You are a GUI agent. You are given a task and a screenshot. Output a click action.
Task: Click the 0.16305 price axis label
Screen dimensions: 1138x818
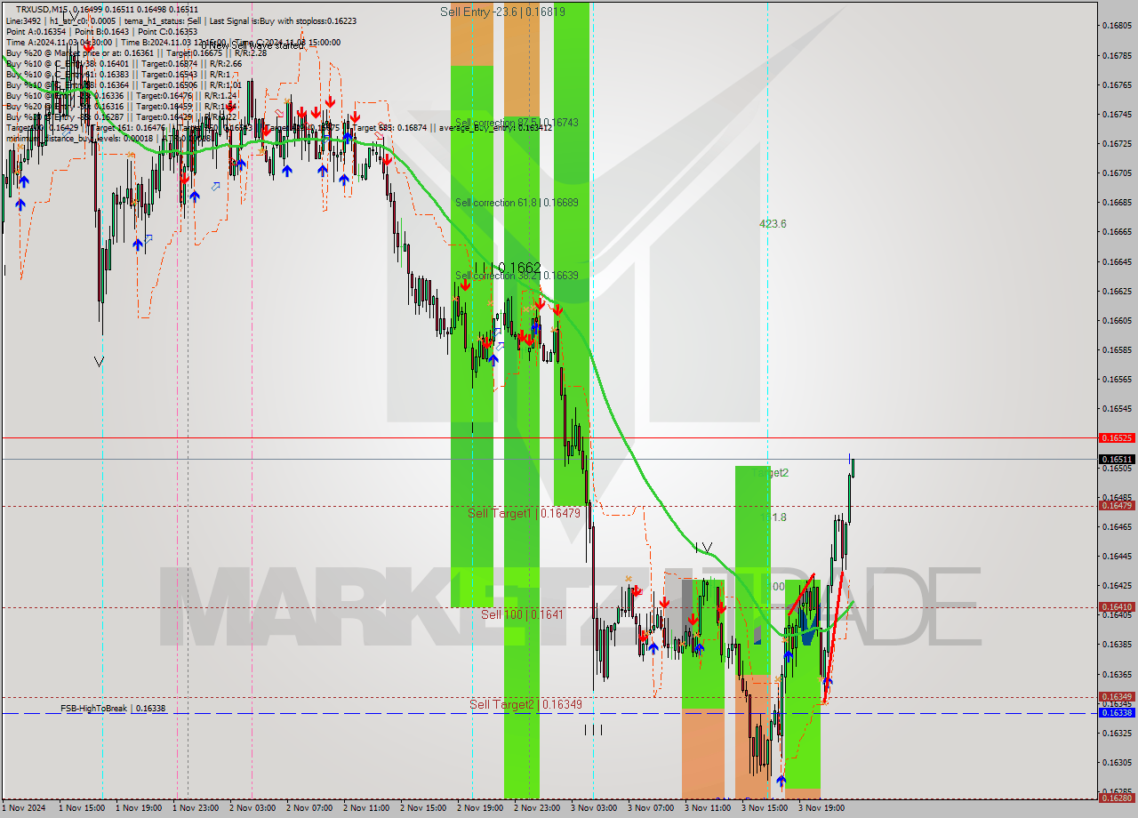[x=1118, y=762]
